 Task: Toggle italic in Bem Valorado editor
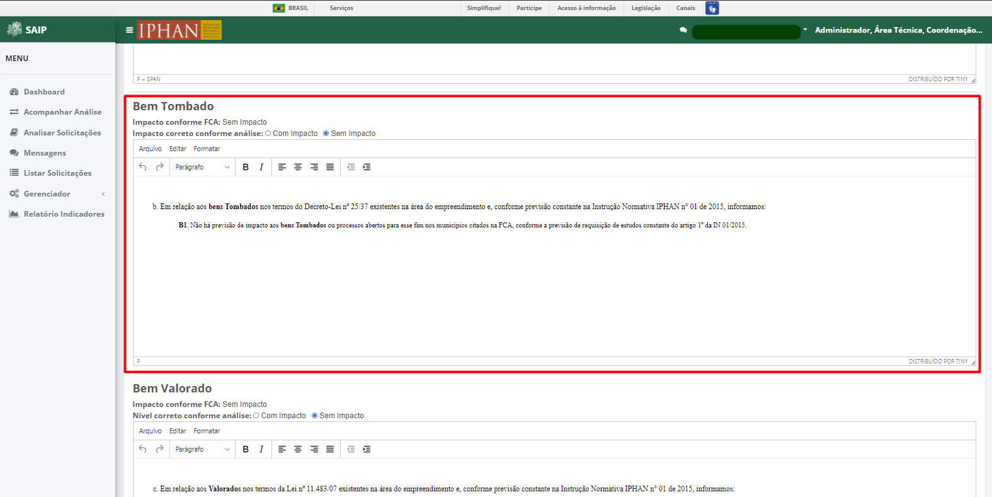tap(261, 449)
